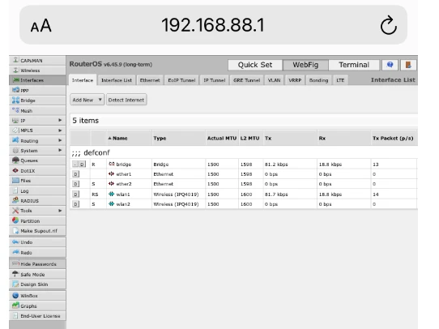
Task: Click the Detect Internet button
Action: coord(126,100)
